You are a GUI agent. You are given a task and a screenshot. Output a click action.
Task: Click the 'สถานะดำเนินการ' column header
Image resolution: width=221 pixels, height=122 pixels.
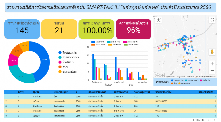[97, 92]
